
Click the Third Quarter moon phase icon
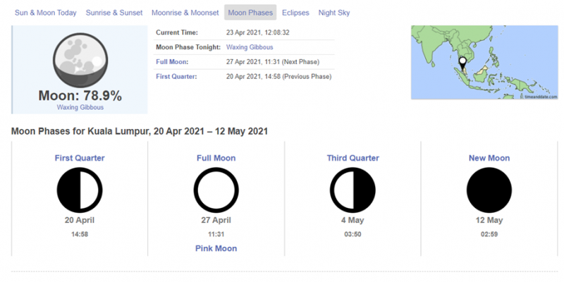[x=352, y=189]
